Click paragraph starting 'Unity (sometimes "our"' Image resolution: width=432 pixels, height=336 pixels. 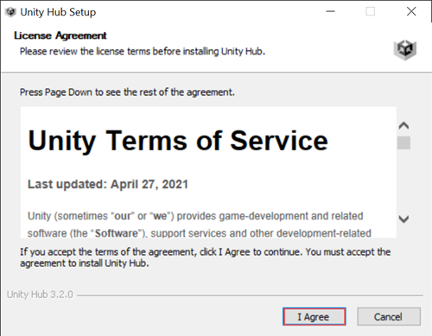pos(200,225)
